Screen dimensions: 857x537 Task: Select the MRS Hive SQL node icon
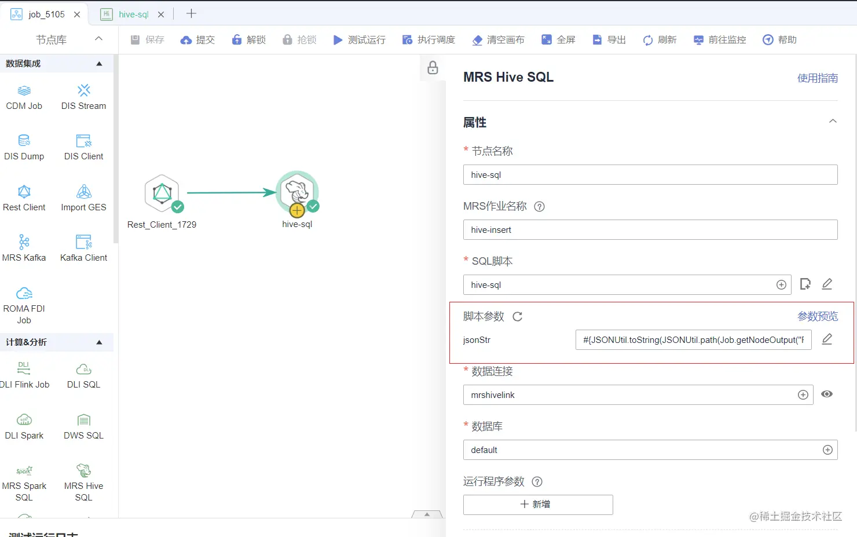[84, 470]
